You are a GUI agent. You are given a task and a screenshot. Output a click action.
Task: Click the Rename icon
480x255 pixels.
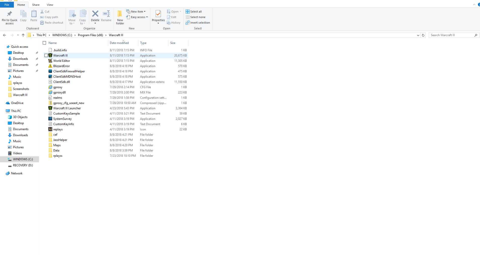(x=106, y=14)
